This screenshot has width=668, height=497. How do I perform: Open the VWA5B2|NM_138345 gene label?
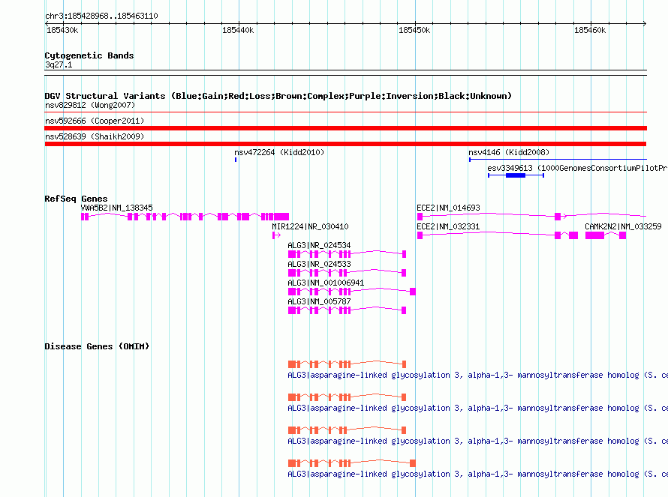pyautogui.click(x=117, y=208)
